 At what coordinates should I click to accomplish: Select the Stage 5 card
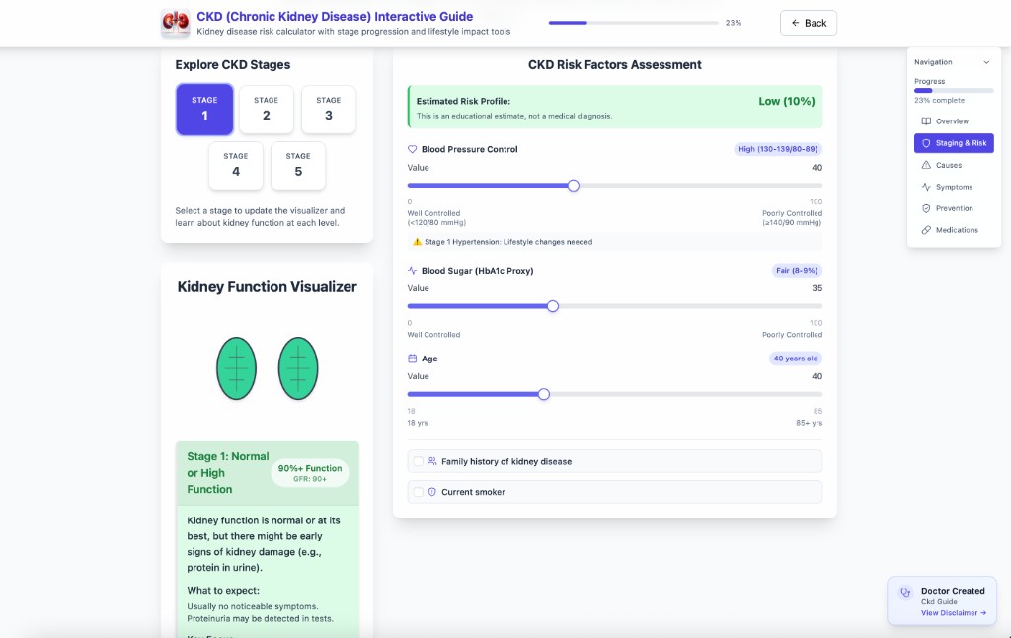click(x=298, y=165)
